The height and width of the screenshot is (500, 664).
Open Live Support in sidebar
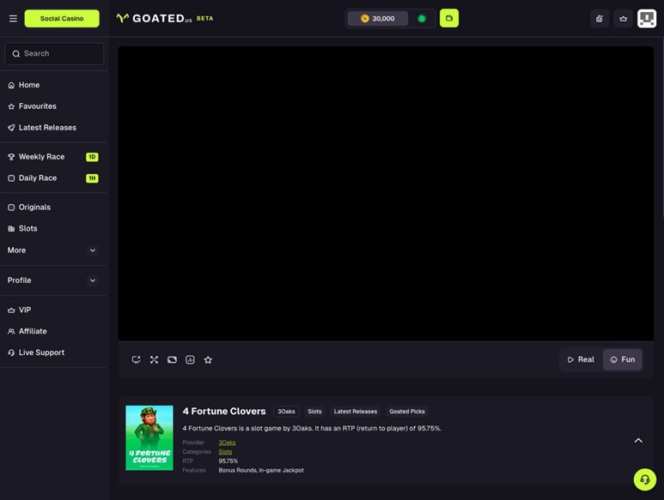[x=41, y=352]
